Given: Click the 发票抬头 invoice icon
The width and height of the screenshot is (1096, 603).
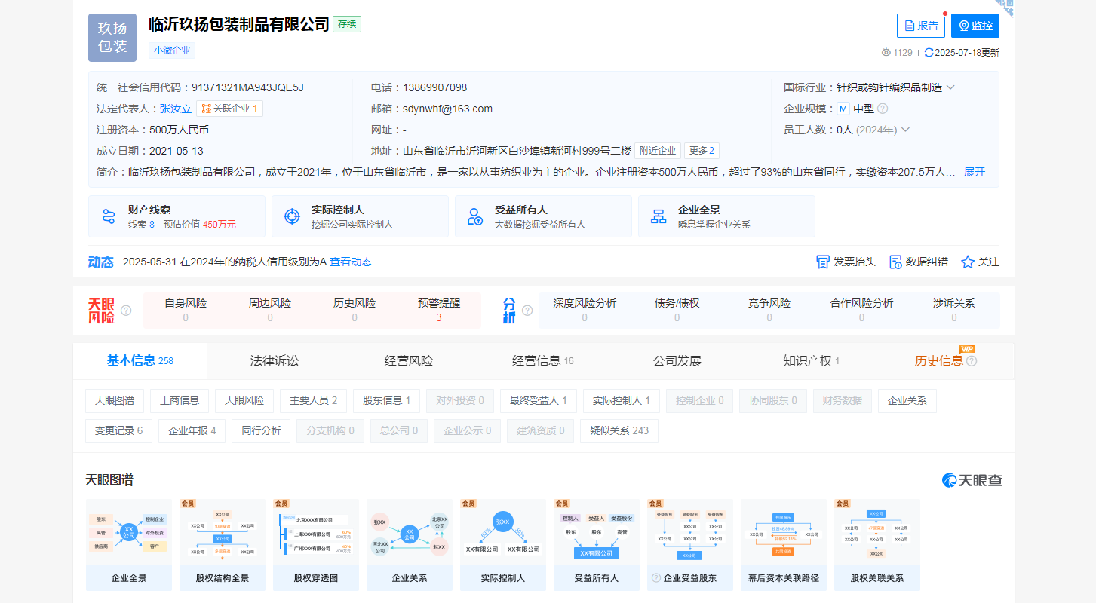Looking at the screenshot, I should (823, 262).
